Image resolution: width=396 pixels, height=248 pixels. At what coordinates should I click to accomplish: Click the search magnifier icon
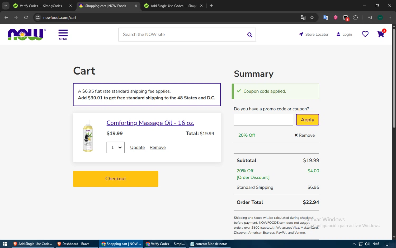pyautogui.click(x=249, y=35)
